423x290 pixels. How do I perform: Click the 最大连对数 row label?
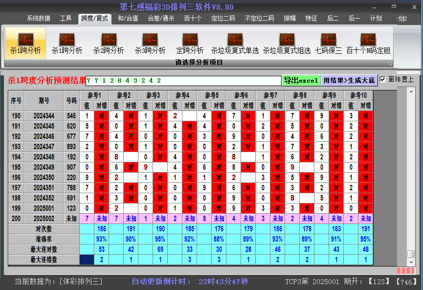click(x=44, y=249)
